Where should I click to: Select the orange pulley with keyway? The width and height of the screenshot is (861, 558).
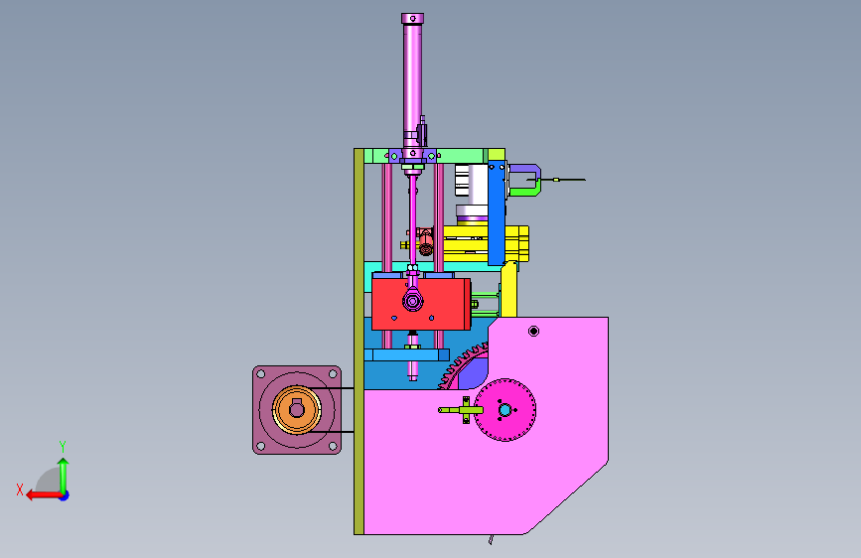(297, 410)
